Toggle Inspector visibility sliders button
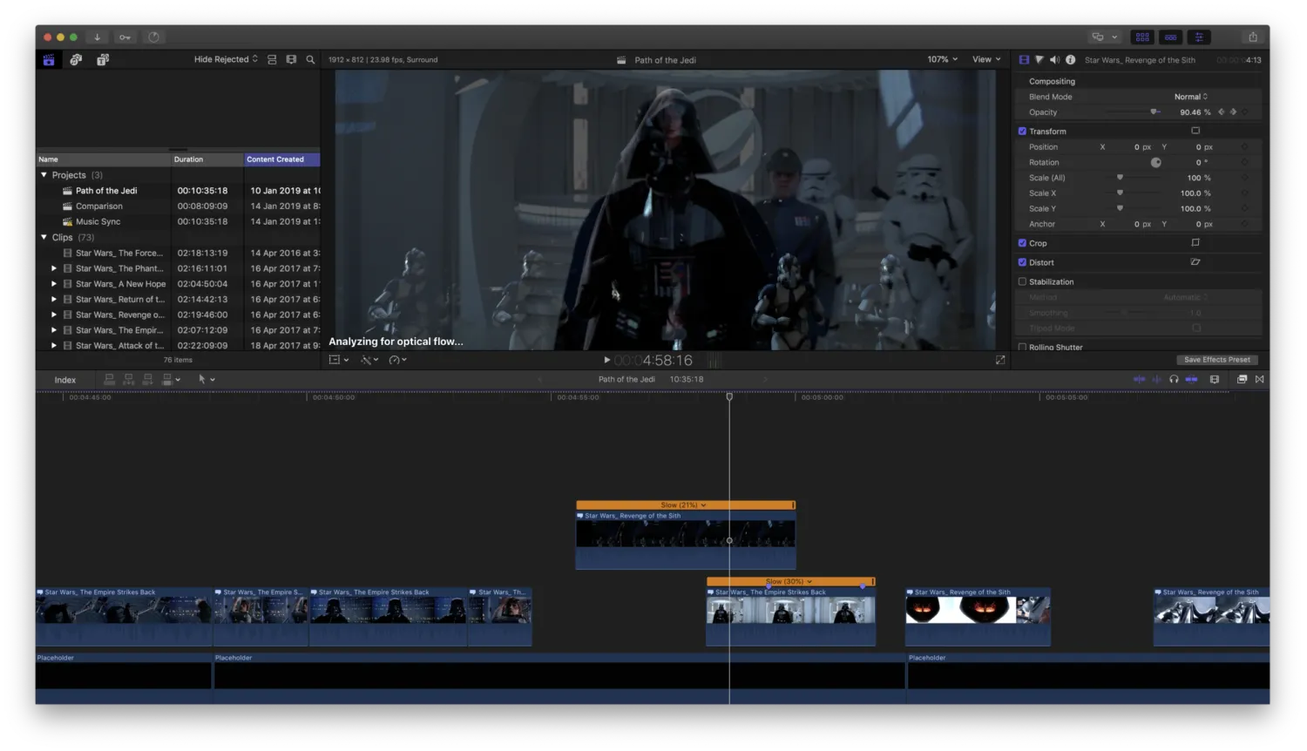This screenshot has width=1307, height=751. pyautogui.click(x=1199, y=37)
